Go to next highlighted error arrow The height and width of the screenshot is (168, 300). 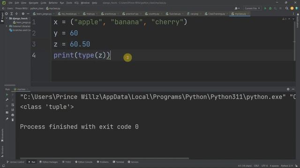point(293,19)
